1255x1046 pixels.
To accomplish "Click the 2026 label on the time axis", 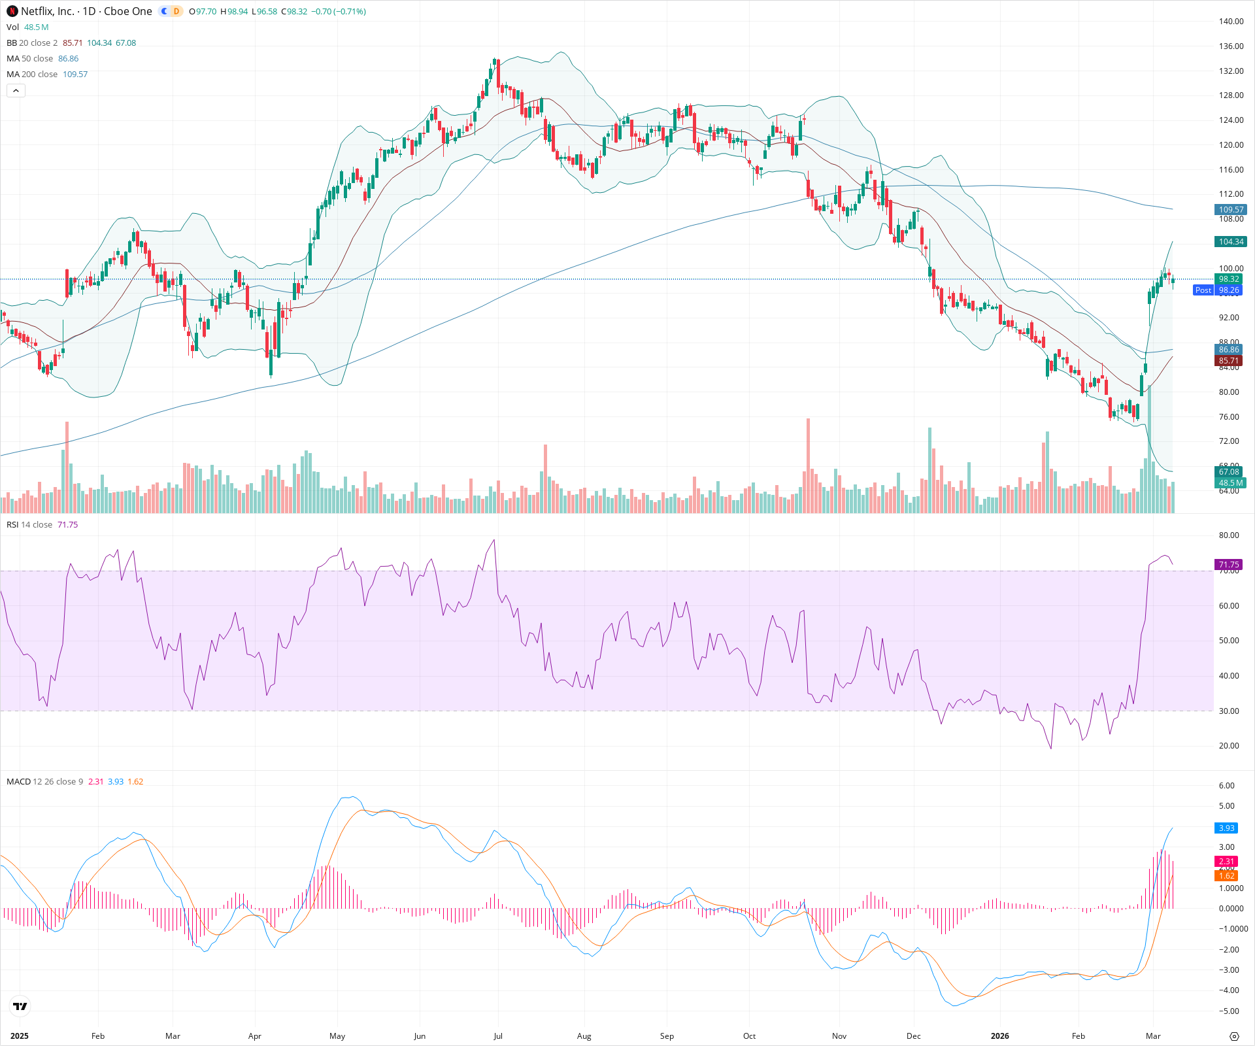I will (1001, 1036).
